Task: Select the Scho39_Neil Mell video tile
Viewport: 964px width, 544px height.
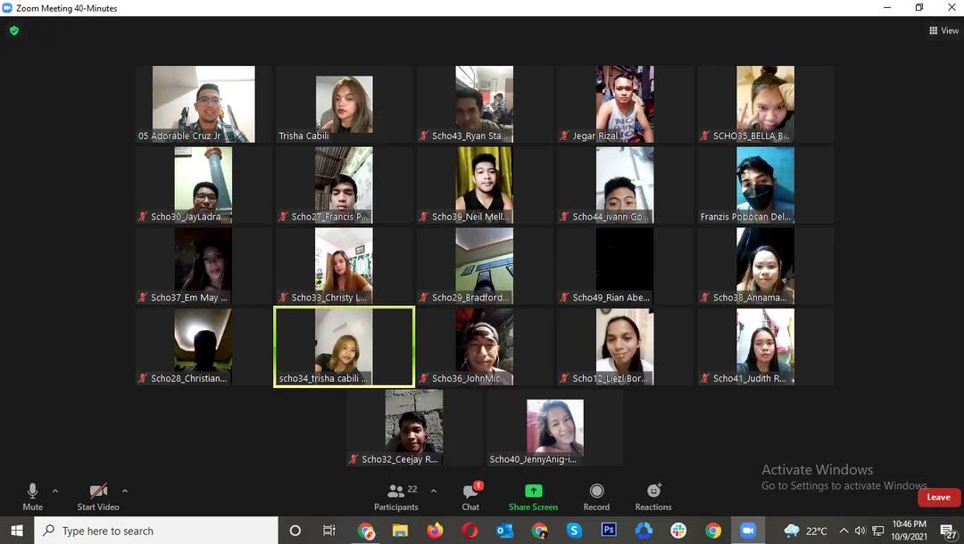Action: [485, 185]
